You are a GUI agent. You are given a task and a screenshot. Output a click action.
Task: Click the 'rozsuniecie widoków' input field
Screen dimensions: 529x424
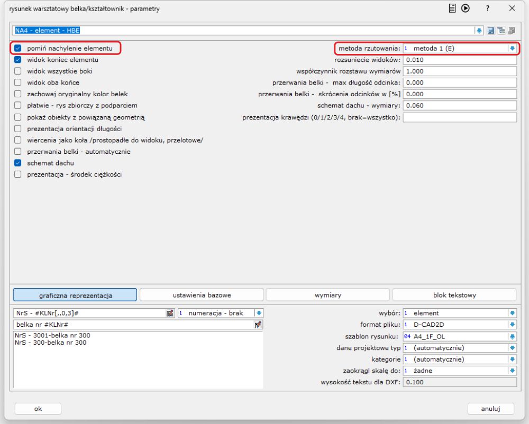(460, 60)
